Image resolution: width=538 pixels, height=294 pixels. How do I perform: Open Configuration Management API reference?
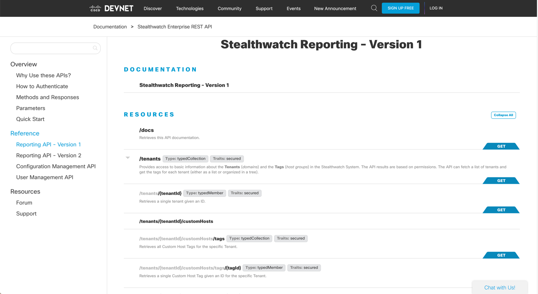pyautogui.click(x=56, y=166)
